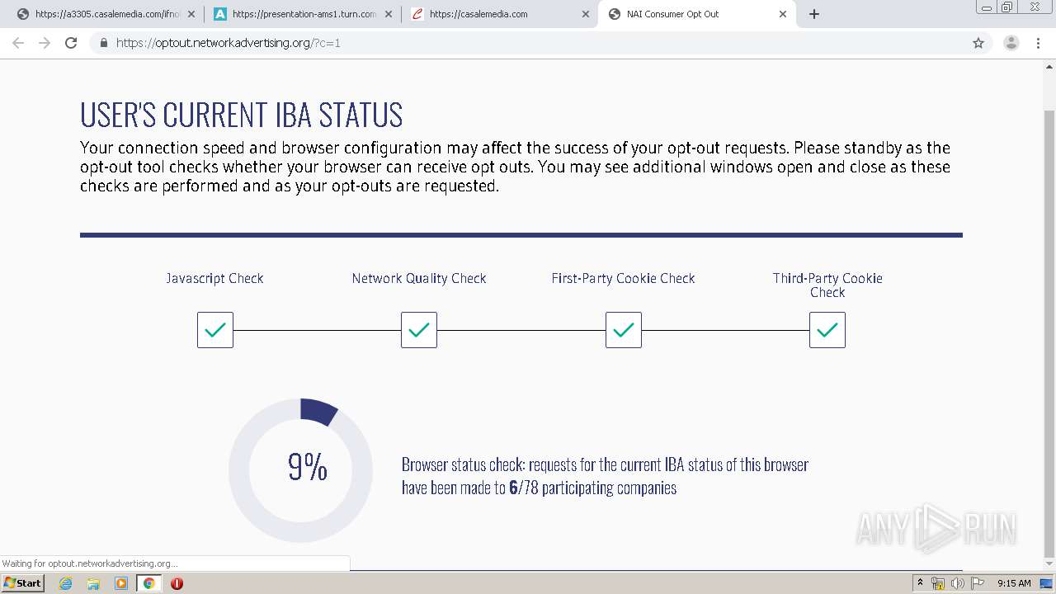Select the NAI Consumer Opt Out tab
Screen dimensions: 1056x594
click(697, 14)
